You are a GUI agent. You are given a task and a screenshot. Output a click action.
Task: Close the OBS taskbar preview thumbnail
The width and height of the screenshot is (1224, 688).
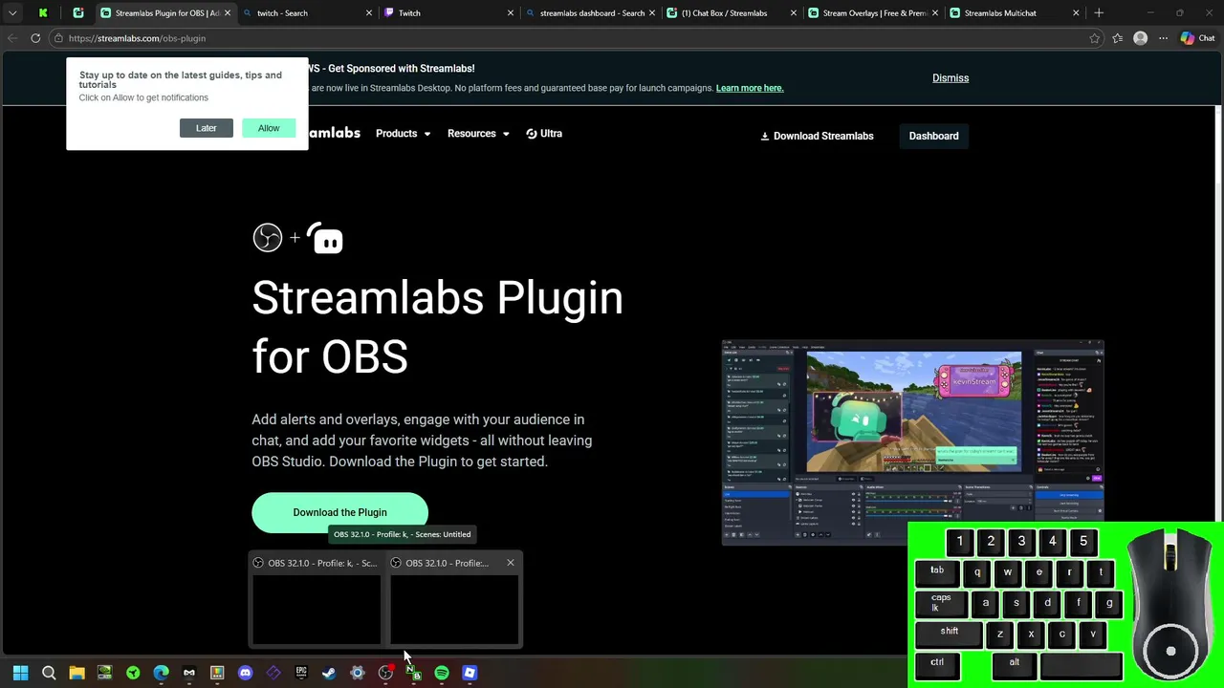(x=511, y=563)
